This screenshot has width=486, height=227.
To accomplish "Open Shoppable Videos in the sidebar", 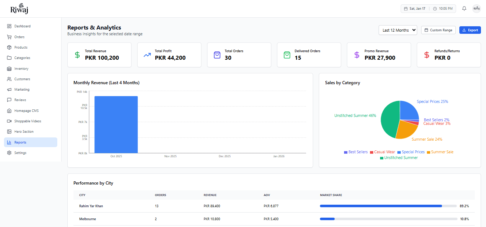I will [27, 121].
